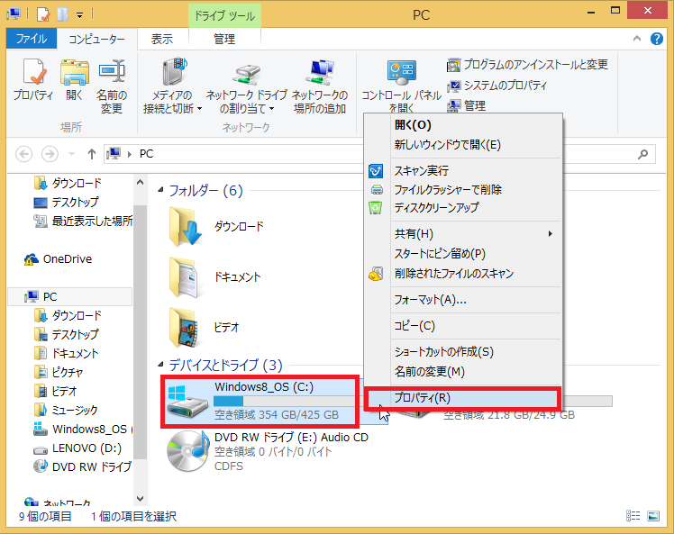
Task: Select Recent places (最近表示した場所) in sidebar
Action: [84, 222]
